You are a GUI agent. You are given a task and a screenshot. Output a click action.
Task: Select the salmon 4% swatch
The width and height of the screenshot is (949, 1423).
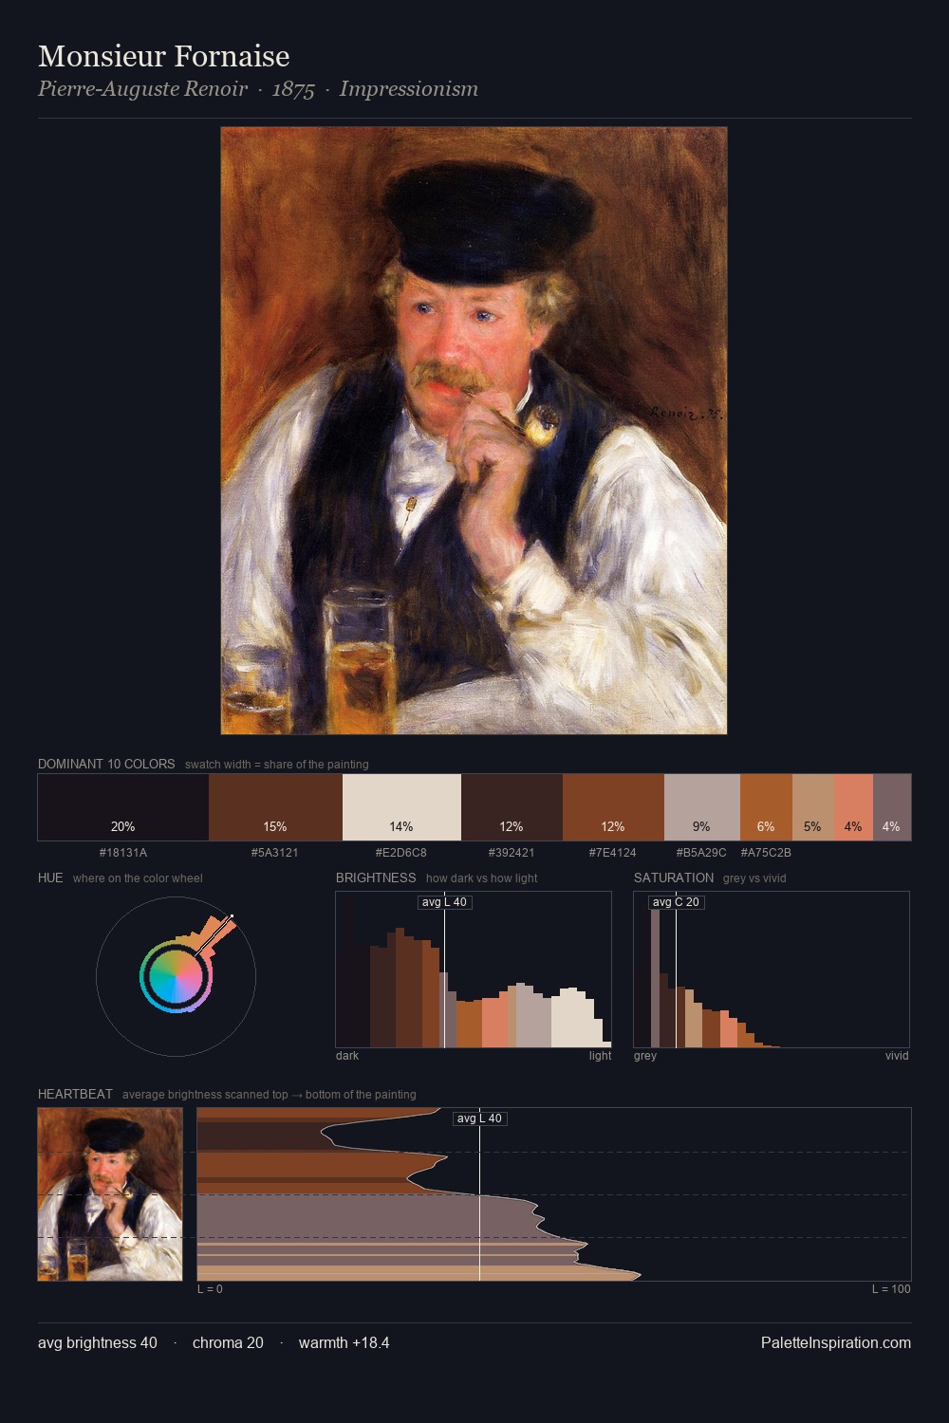click(853, 807)
